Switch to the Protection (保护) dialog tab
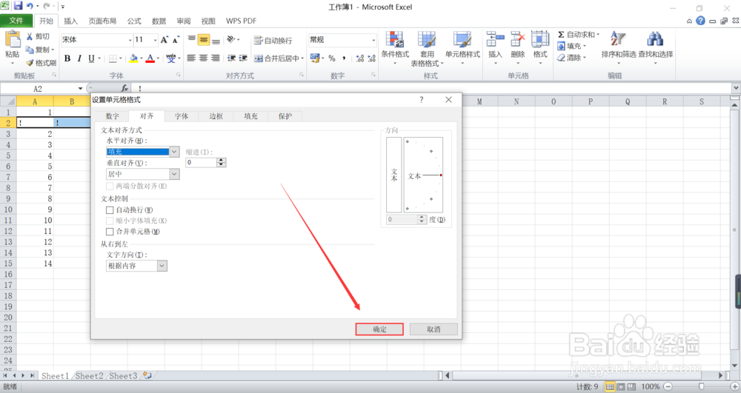Screen dimensions: 741x393 coord(285,116)
